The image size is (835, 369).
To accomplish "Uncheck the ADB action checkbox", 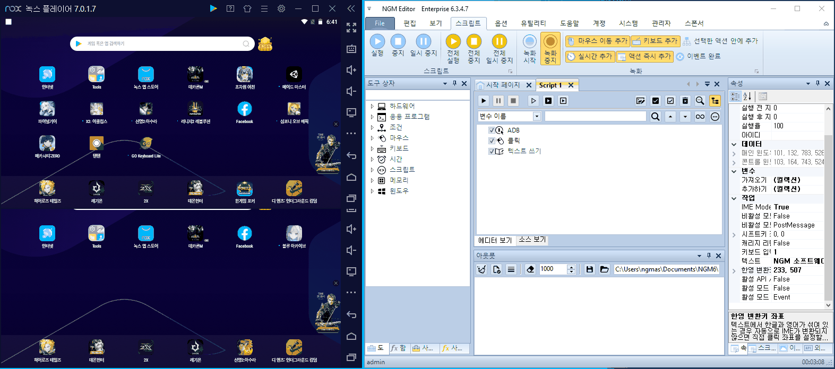I will click(x=492, y=130).
